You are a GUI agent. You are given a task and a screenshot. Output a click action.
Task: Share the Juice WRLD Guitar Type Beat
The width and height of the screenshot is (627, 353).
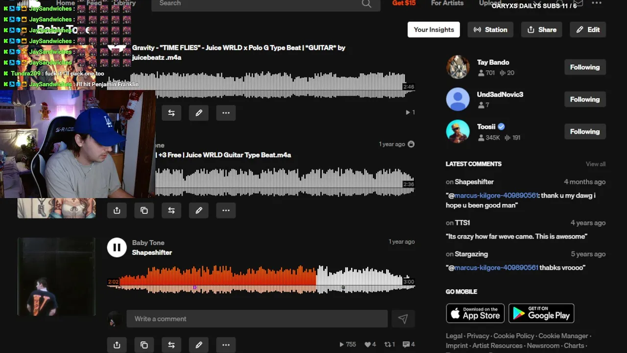[x=117, y=210]
